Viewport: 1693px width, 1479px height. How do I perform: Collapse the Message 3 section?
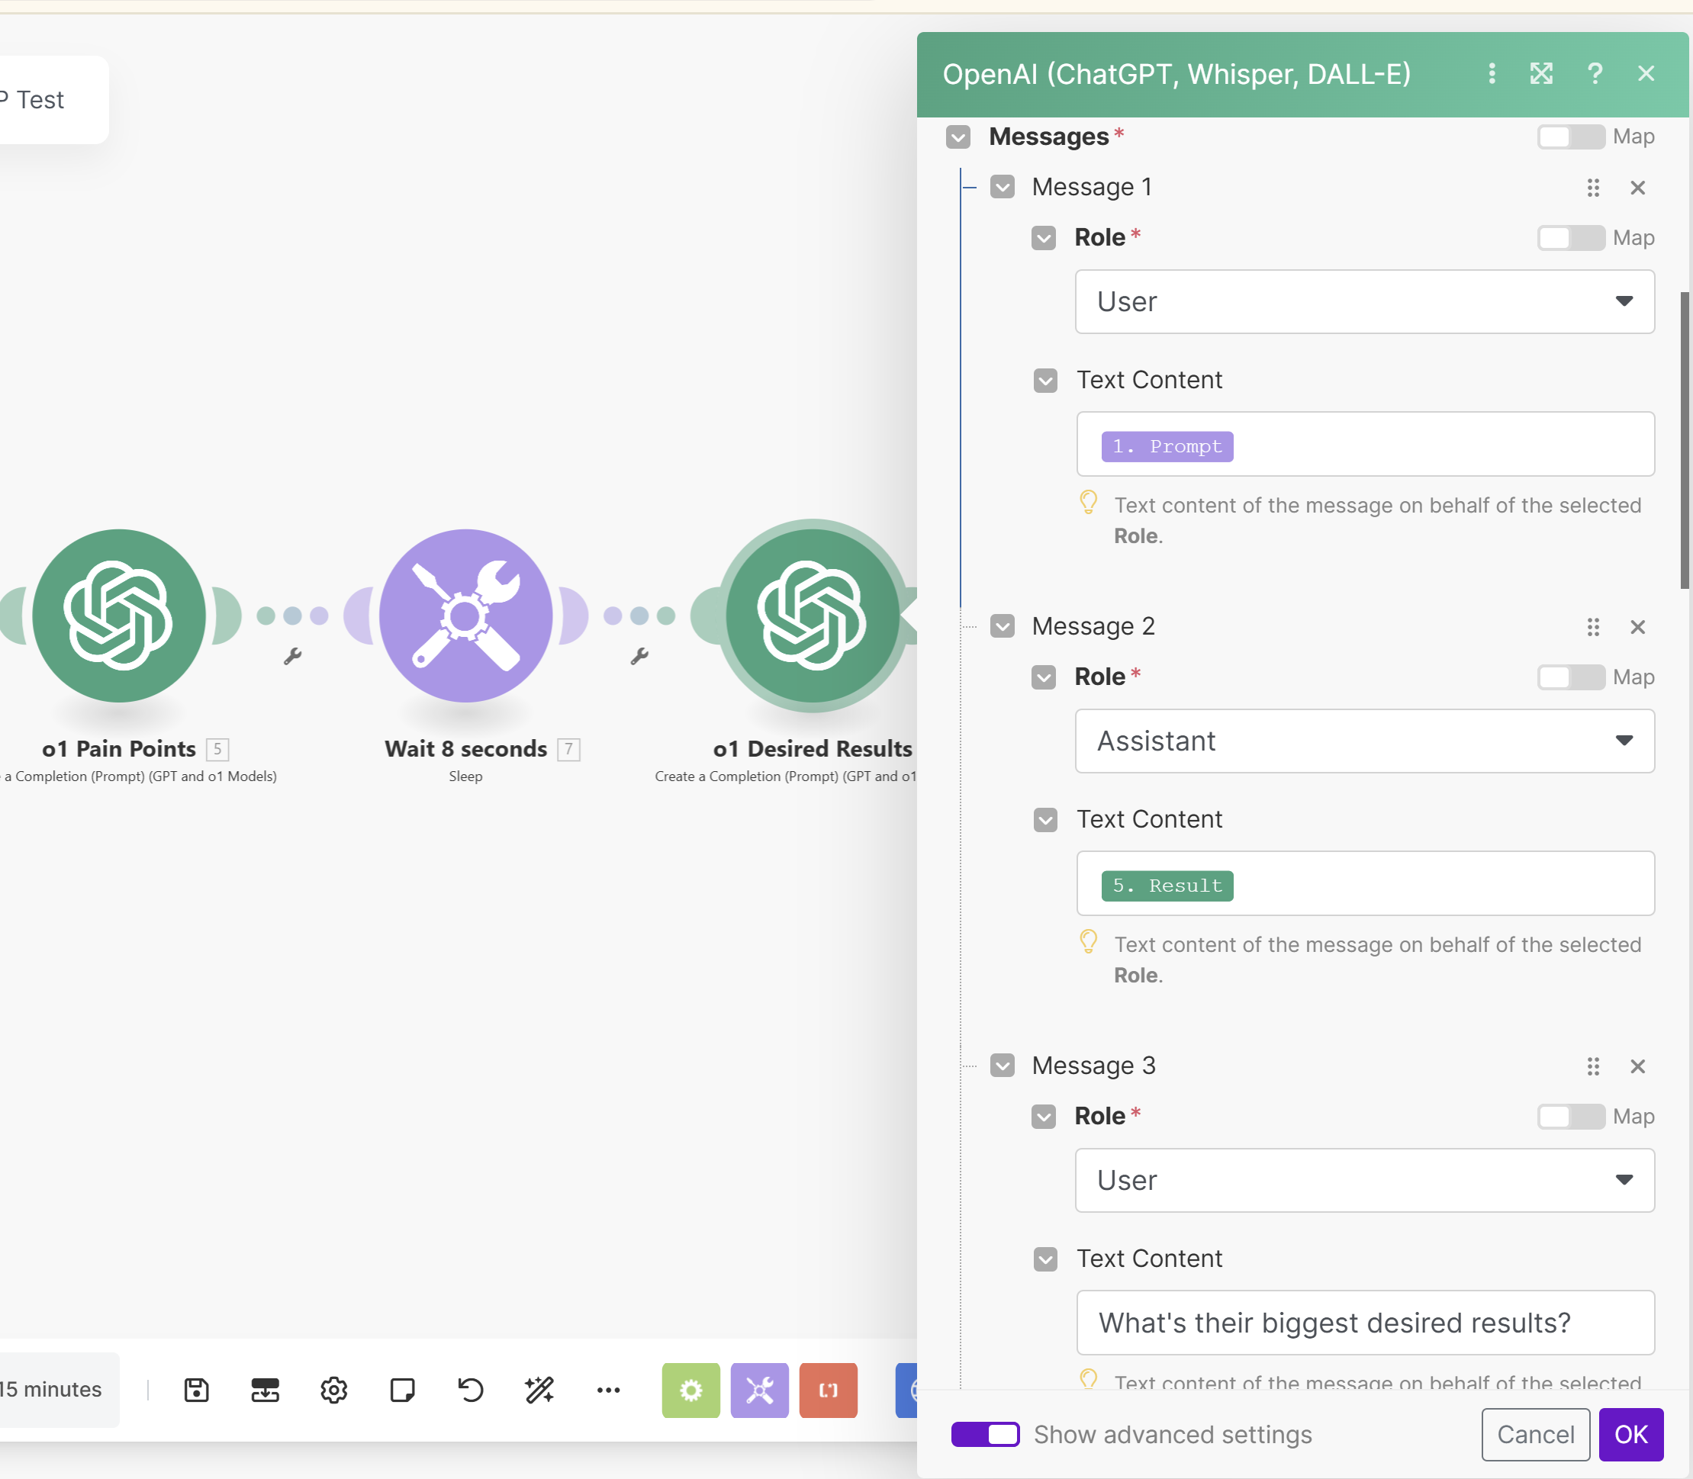(1002, 1066)
